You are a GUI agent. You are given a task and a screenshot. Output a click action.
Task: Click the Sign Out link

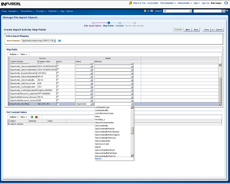pos(205,3)
